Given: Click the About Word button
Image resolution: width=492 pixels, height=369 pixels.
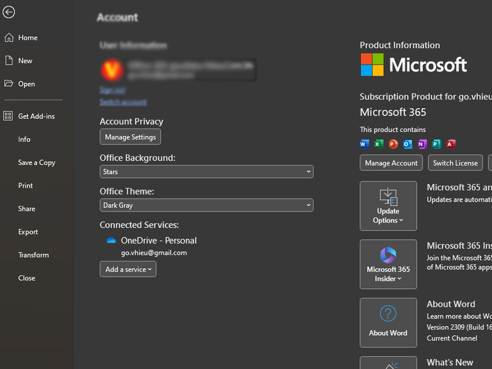Looking at the screenshot, I should click(388, 322).
